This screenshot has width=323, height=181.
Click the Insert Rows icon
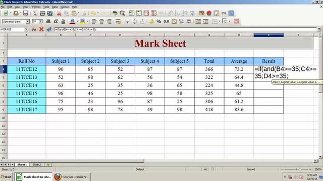click(x=131, y=14)
